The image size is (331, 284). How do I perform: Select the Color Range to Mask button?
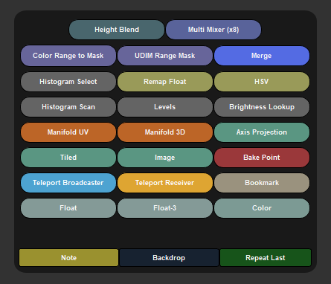(68, 56)
